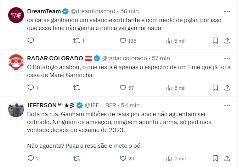Image resolution: width=238 pixels, height=167 pixels.
Task: Like JEFERSON's tweet with 23 likes
Action: [x=123, y=158]
